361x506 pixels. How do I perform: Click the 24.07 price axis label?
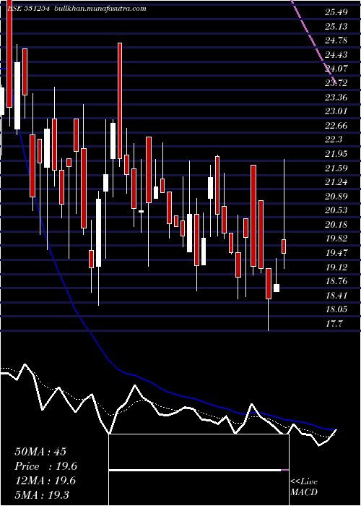(336, 69)
